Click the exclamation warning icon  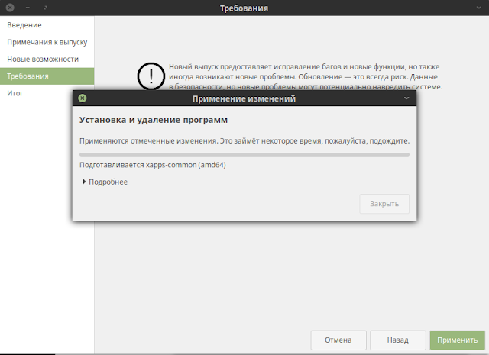(151, 76)
